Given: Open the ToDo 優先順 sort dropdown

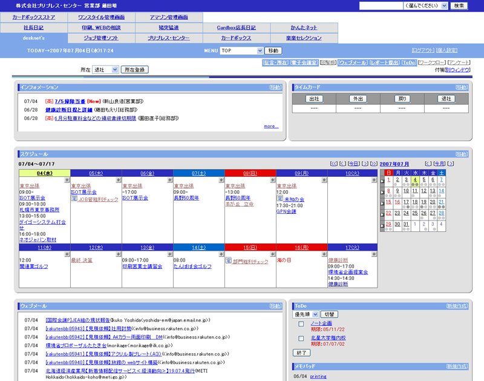Looking at the screenshot, I should pyautogui.click(x=306, y=314).
